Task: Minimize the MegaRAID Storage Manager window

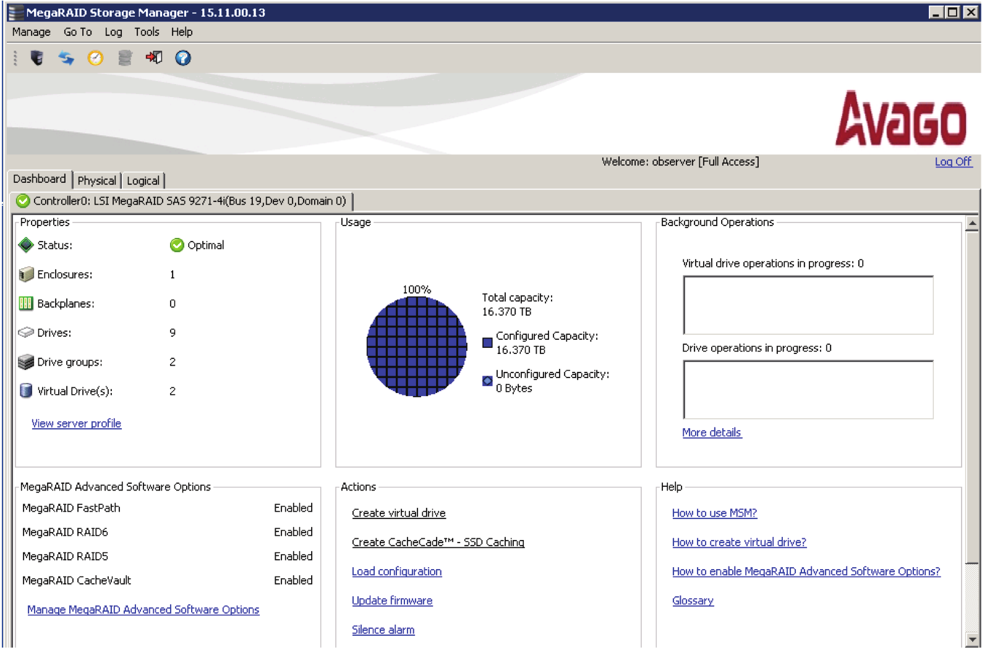Action: tap(936, 12)
